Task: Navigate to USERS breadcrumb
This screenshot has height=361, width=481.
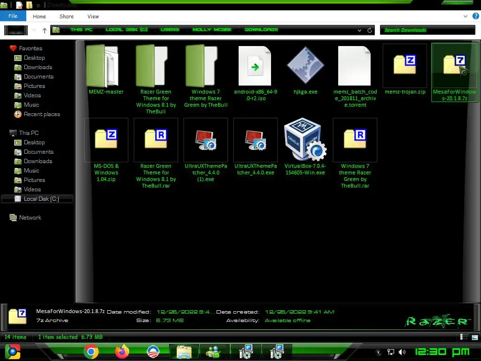Action: pyautogui.click(x=170, y=30)
